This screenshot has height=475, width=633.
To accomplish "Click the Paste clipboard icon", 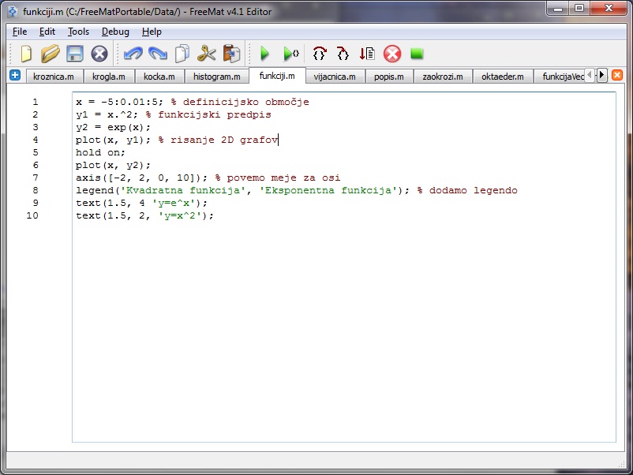I will [231, 54].
